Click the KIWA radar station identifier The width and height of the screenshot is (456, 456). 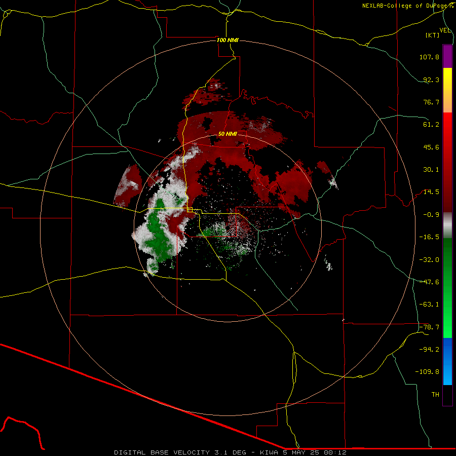(270, 452)
